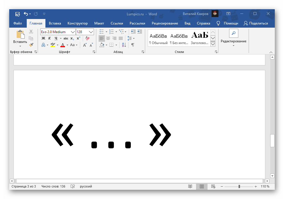Click the Clear All Formatting eraser icon
Viewport: 284px width, 199px height.
tap(88, 38)
